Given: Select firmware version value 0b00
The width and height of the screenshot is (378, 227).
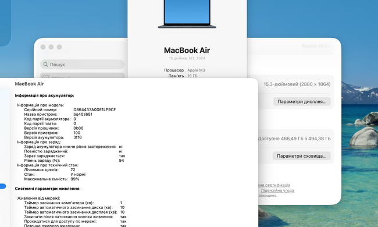Looking at the screenshot, I should pos(79,128).
